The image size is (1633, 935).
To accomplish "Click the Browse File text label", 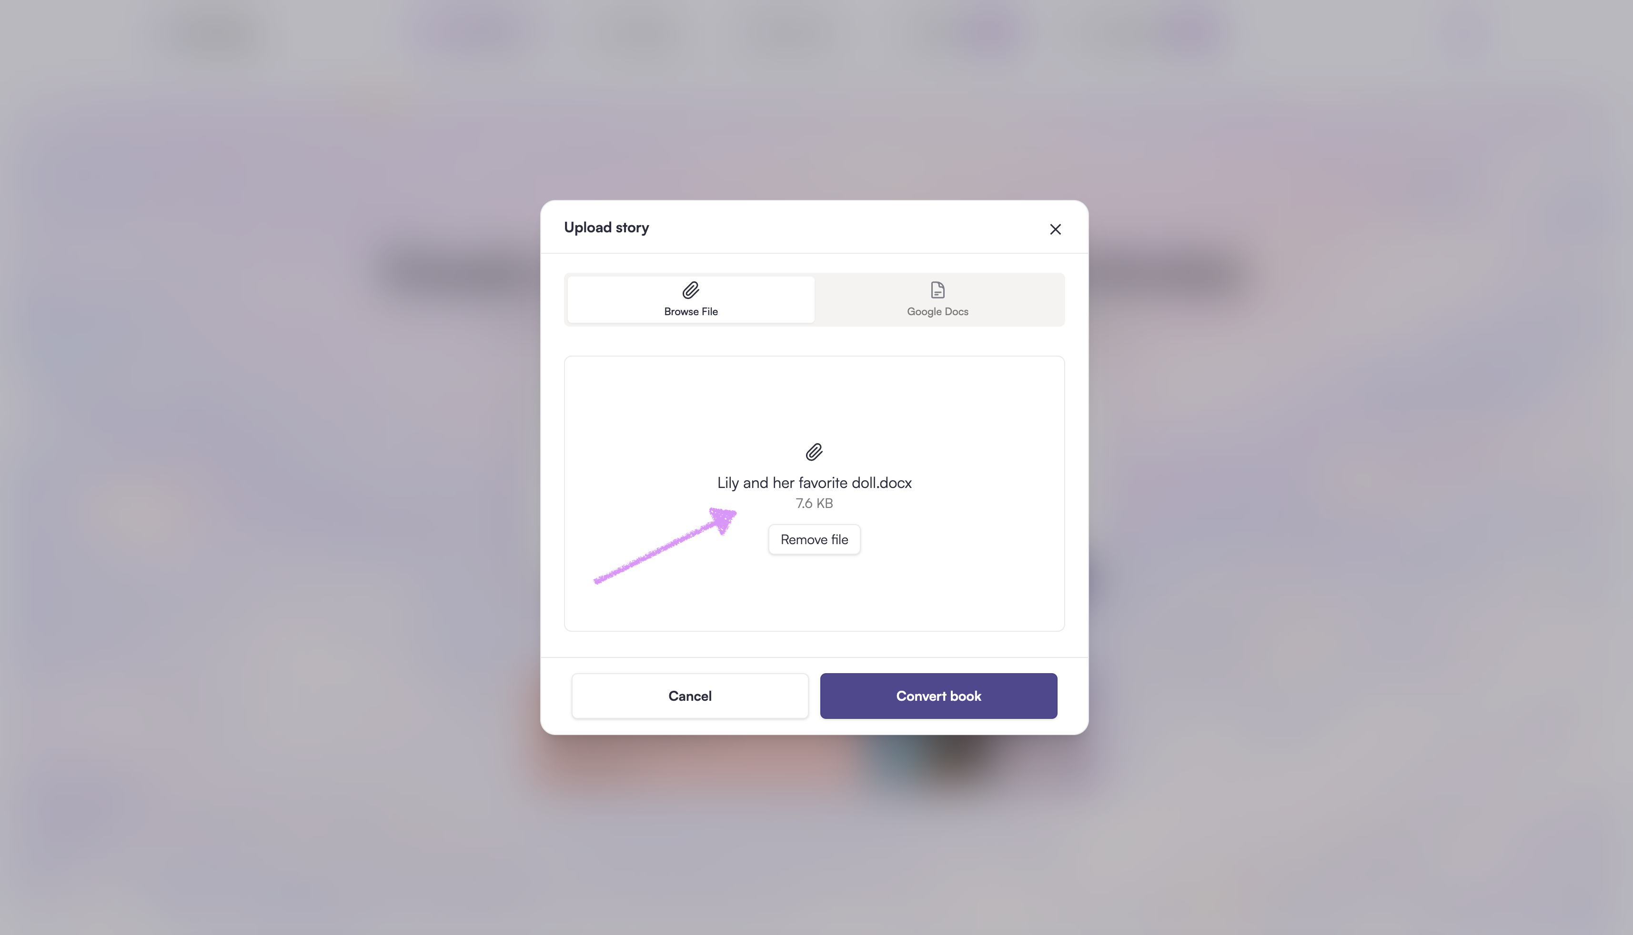I will point(691,311).
